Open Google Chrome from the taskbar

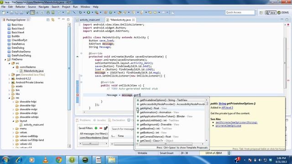tap(59, 160)
